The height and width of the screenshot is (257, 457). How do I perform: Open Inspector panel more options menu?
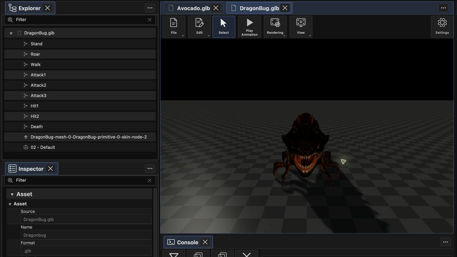150,168
